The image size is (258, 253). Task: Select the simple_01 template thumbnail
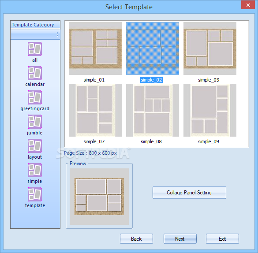click(x=95, y=48)
